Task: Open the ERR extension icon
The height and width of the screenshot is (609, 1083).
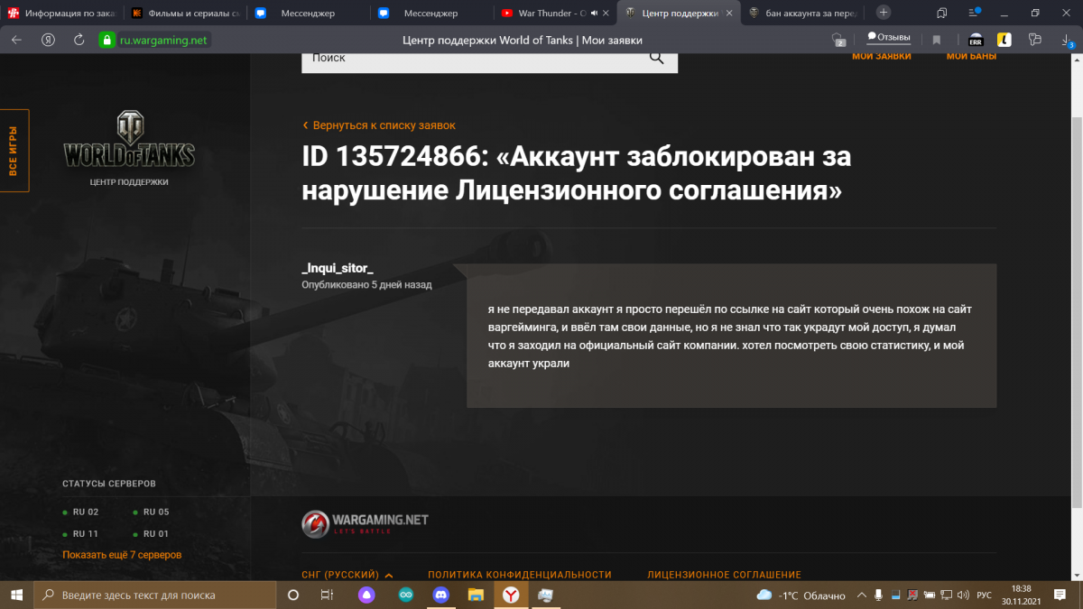Action: click(976, 40)
